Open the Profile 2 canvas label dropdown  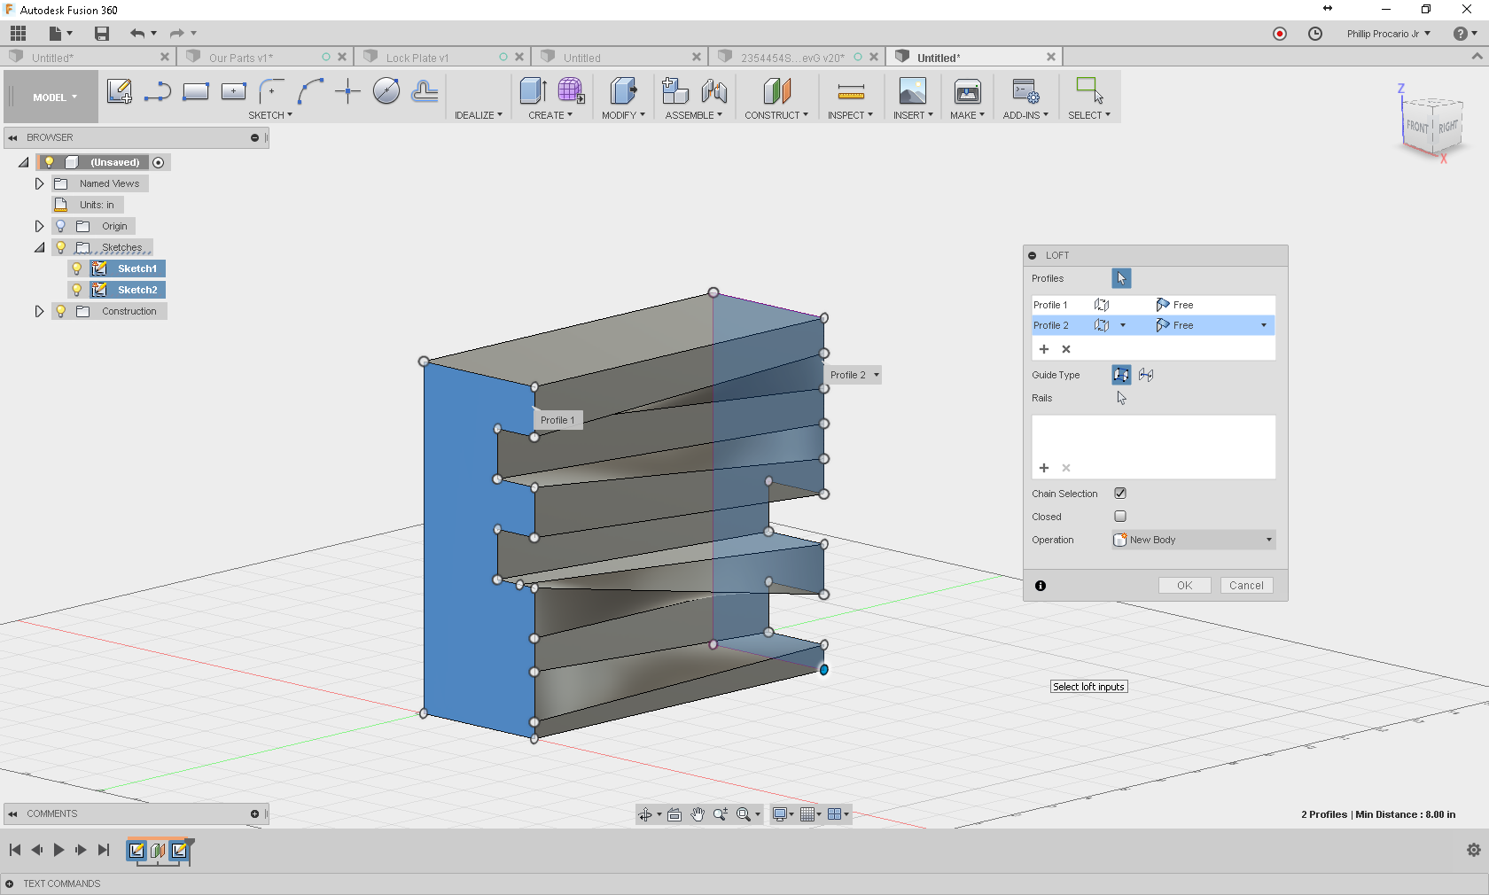point(877,375)
